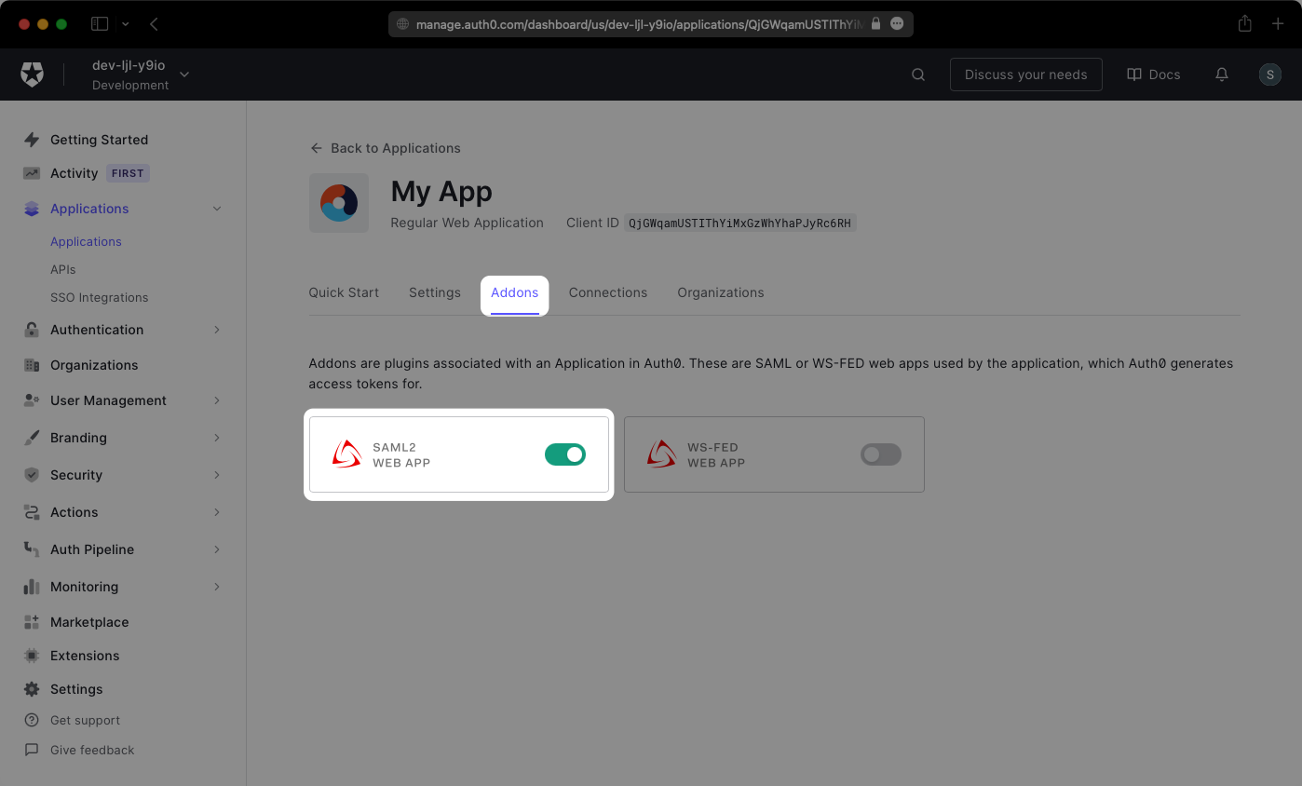Click the Marketplace sidebar icon
This screenshot has width=1302, height=786.
click(34, 621)
